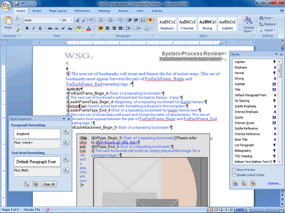Apply bulleted list
The image size is (285, 213).
pos(101,20)
